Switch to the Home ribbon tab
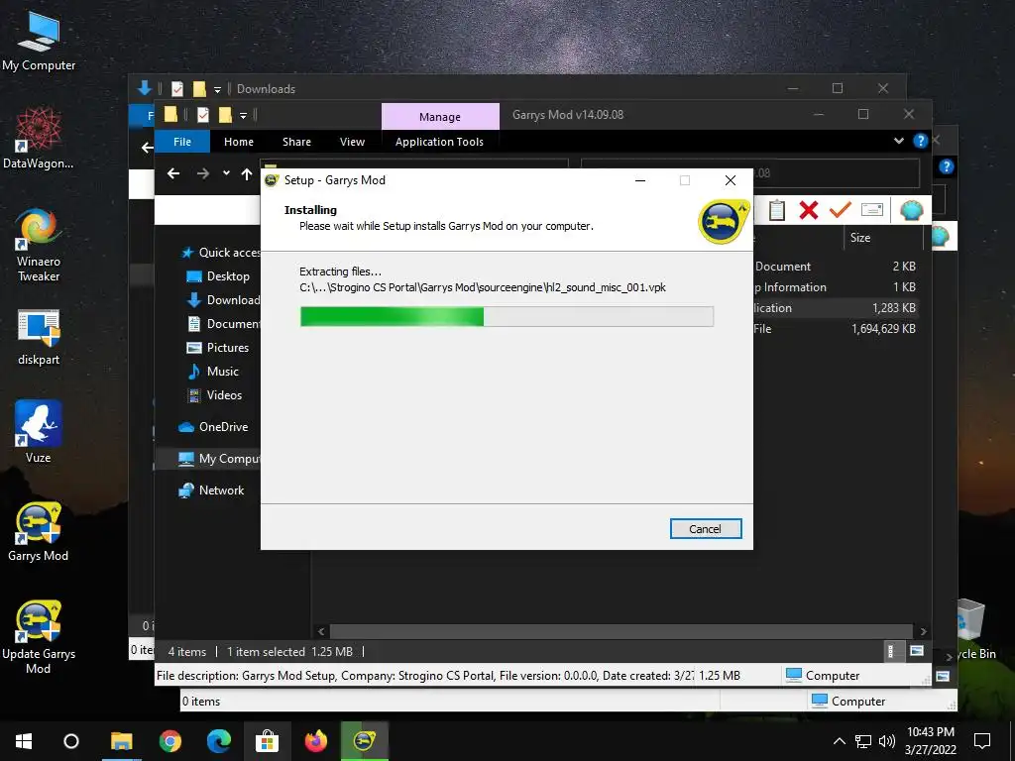Screen dimensions: 1015x761 tap(239, 142)
